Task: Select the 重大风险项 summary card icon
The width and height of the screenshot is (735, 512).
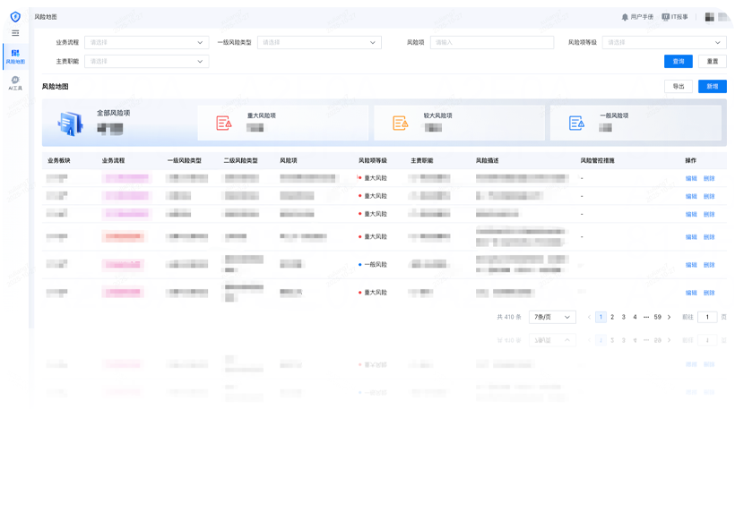Action: tap(224, 124)
